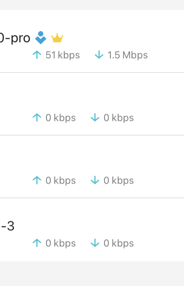This screenshot has height=286, width=184.
Task: Click the blue user icon beside 0-pro
Action: (x=41, y=38)
